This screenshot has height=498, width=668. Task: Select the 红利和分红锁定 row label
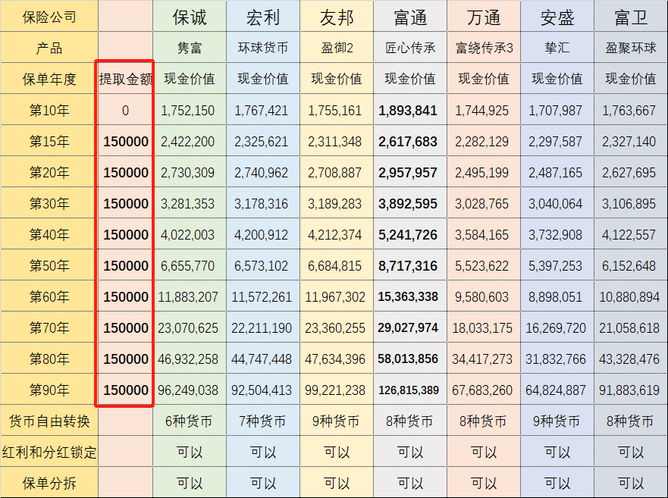pos(49,452)
